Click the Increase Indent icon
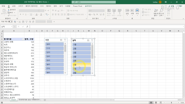 point(64,14)
